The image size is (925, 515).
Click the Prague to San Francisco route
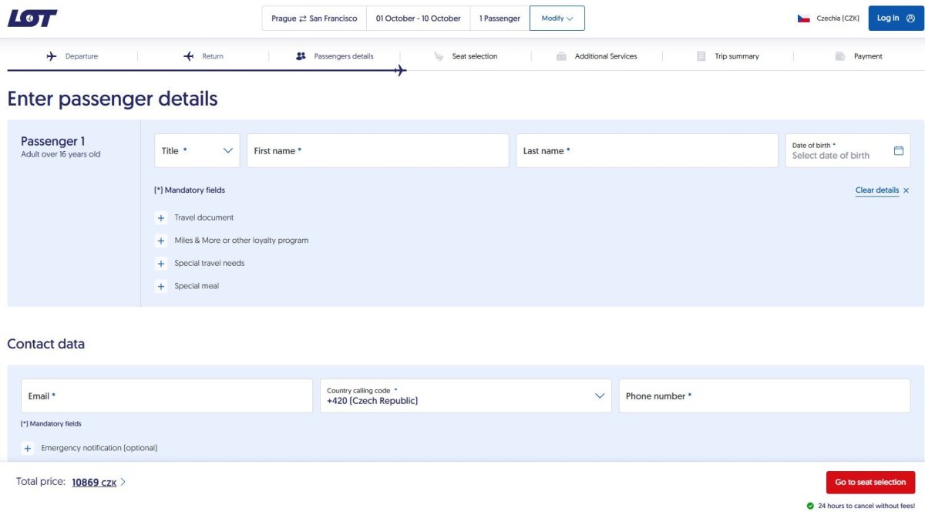click(x=314, y=19)
